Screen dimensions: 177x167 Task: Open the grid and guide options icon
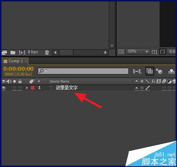[155, 52]
